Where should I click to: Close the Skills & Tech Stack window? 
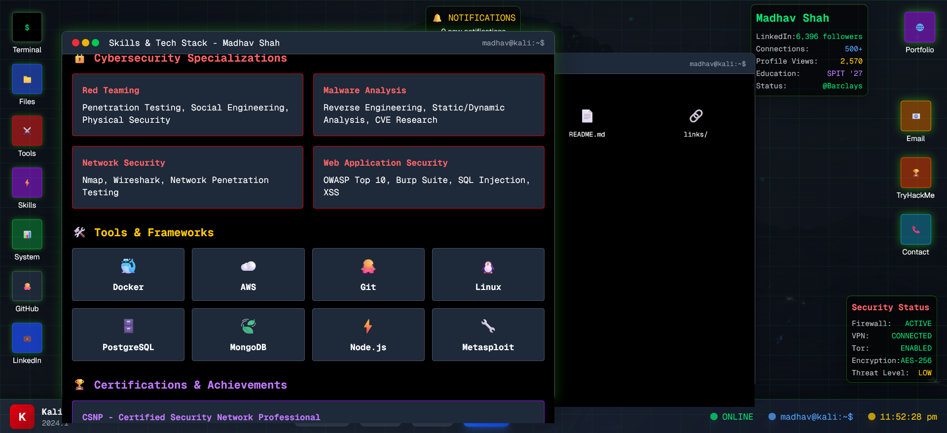click(75, 43)
